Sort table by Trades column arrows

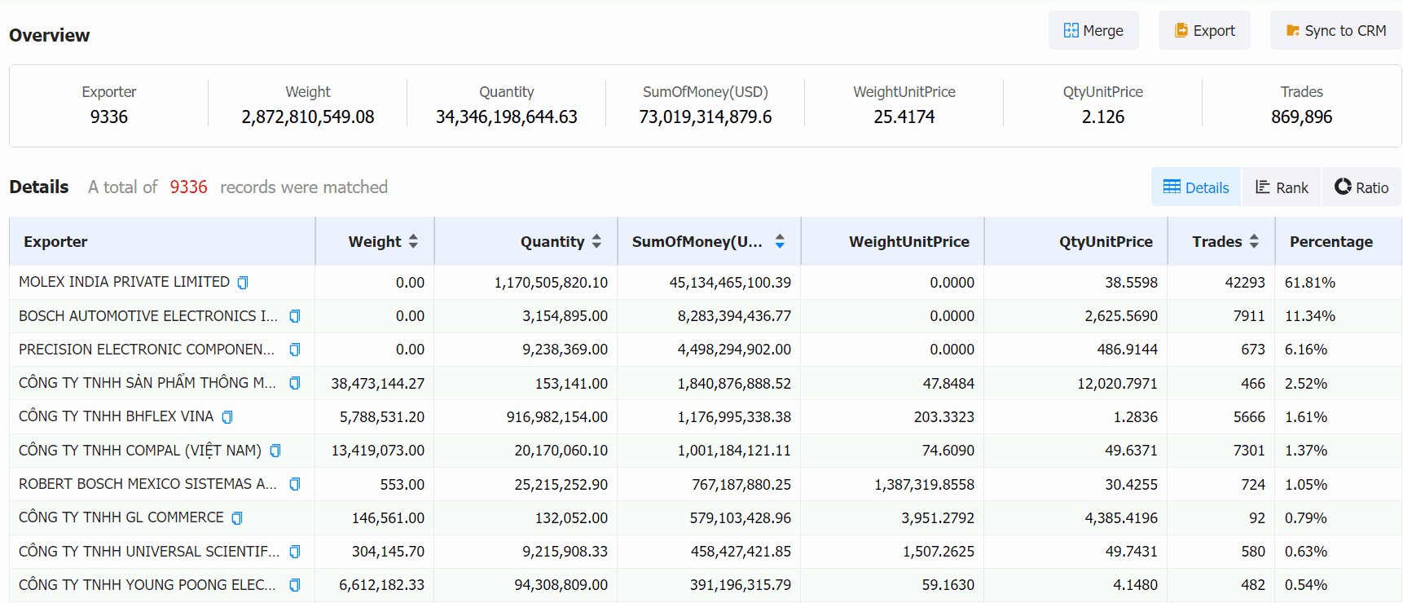pyautogui.click(x=1254, y=241)
